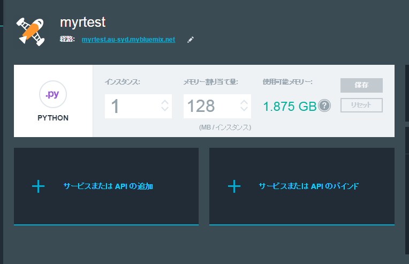Click the リセット reset button
This screenshot has width=409, height=264.
coord(361,105)
